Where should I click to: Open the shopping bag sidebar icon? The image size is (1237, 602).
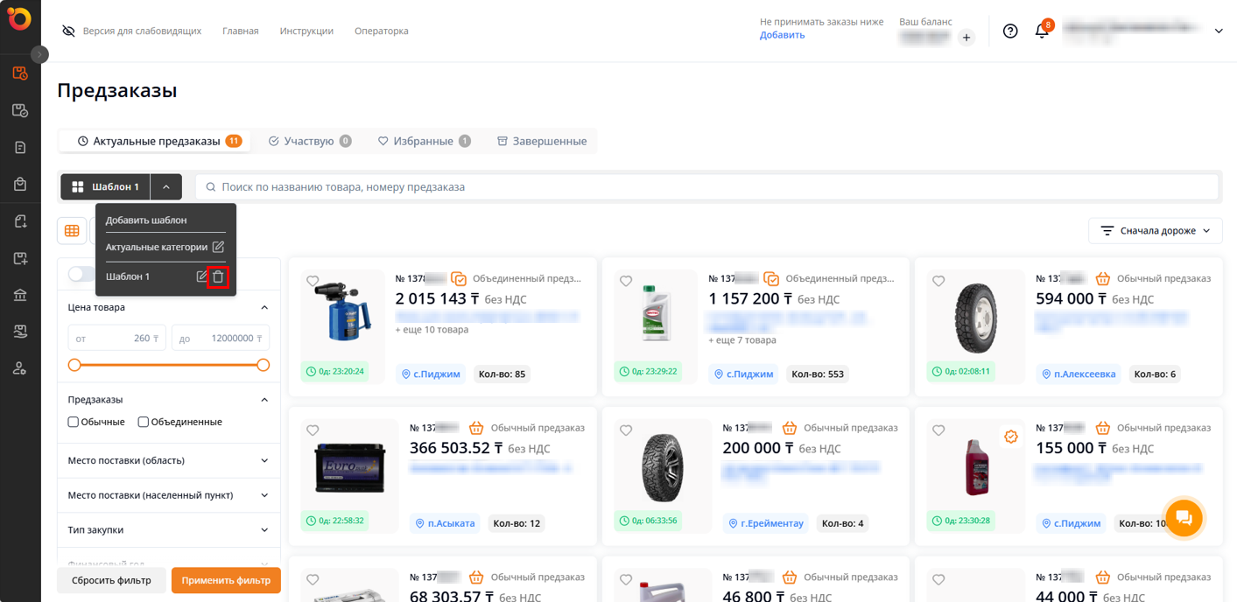point(20,185)
